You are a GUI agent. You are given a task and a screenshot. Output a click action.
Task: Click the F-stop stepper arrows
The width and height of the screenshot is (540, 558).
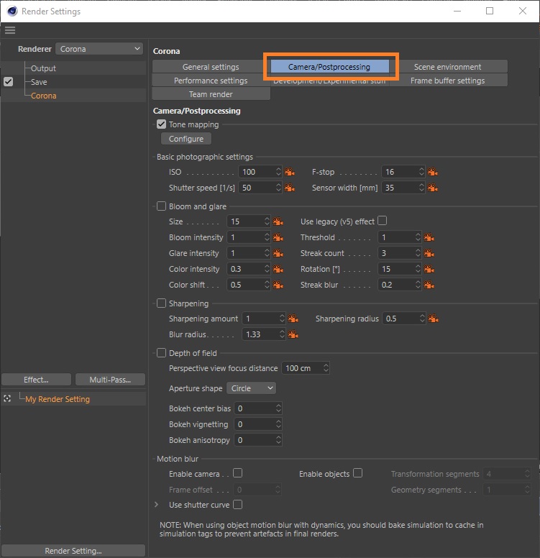(x=421, y=172)
